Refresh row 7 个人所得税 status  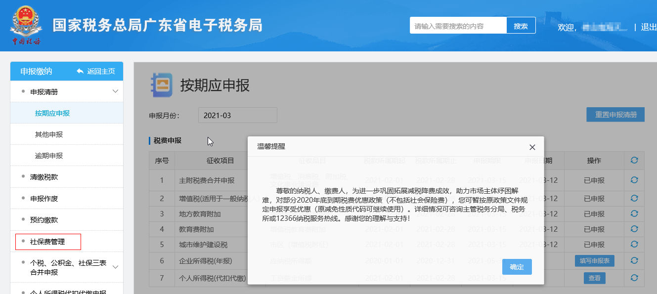[x=634, y=278]
